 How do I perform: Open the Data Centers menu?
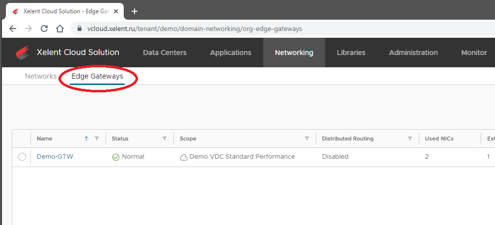pyautogui.click(x=165, y=53)
